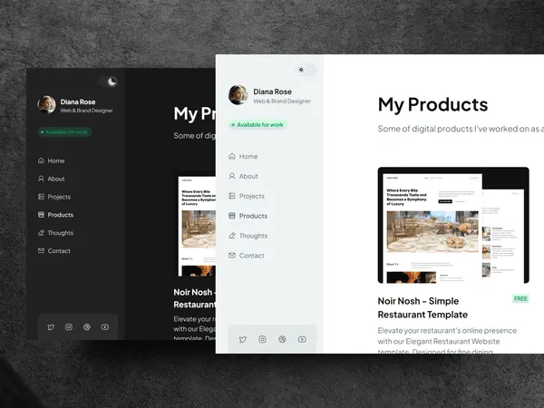This screenshot has width=544, height=408.
Task: Click the envelope icon in light sidebar
Action: coord(232,256)
